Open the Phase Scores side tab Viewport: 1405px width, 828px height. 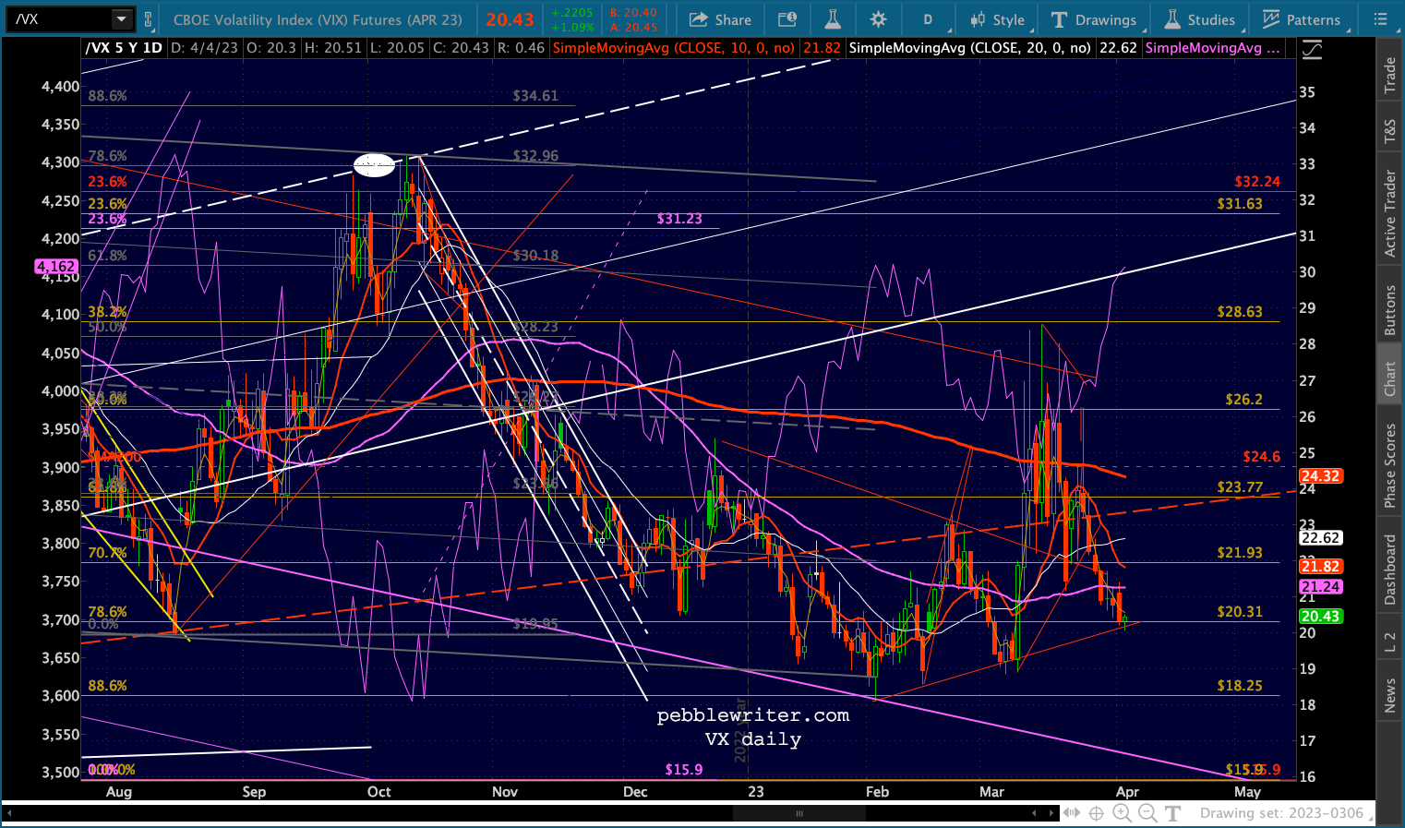(x=1389, y=465)
